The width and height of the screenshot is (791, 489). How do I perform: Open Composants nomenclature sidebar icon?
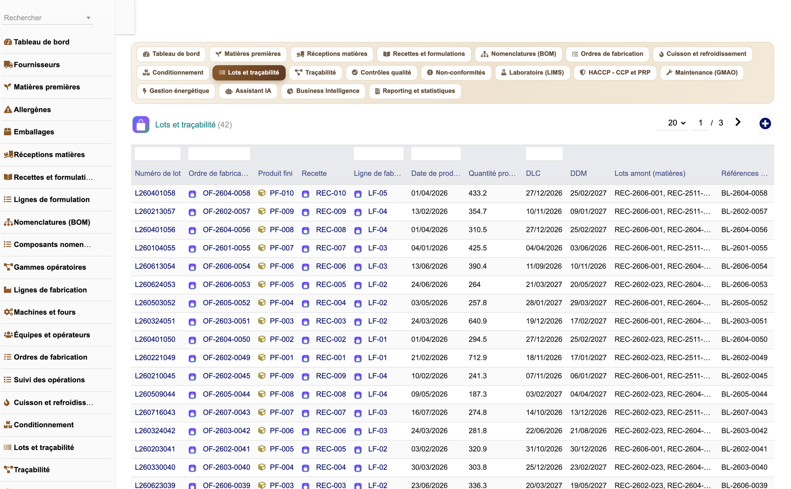[8, 244]
